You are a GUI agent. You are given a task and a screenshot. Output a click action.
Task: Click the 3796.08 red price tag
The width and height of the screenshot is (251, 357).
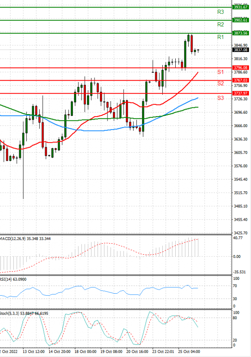(x=241, y=68)
